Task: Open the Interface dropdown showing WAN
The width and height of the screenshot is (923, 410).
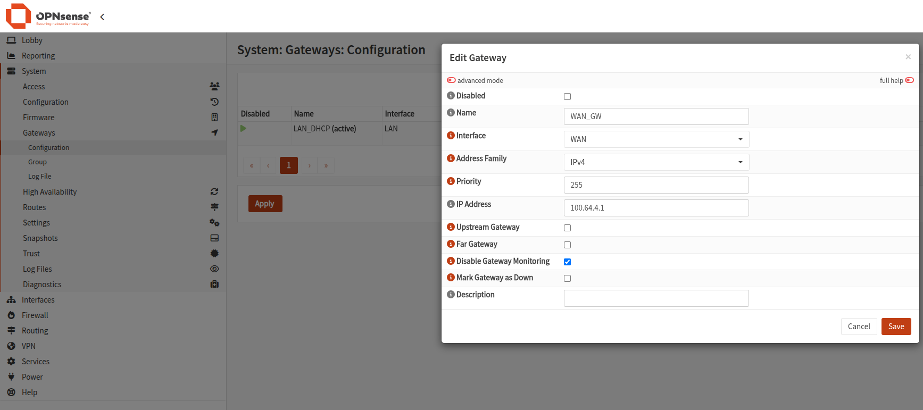Action: [656, 139]
